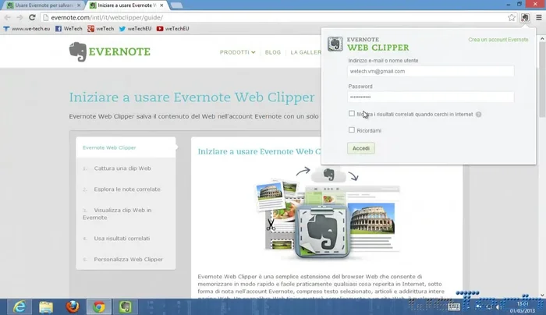Click the page vertical scrollbar thumb
This screenshot has width=546, height=315.
542,80
